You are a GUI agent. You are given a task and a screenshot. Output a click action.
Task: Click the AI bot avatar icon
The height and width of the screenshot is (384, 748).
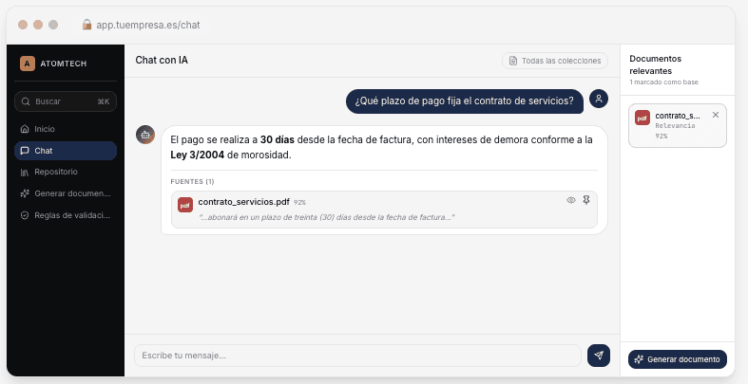[x=145, y=135]
